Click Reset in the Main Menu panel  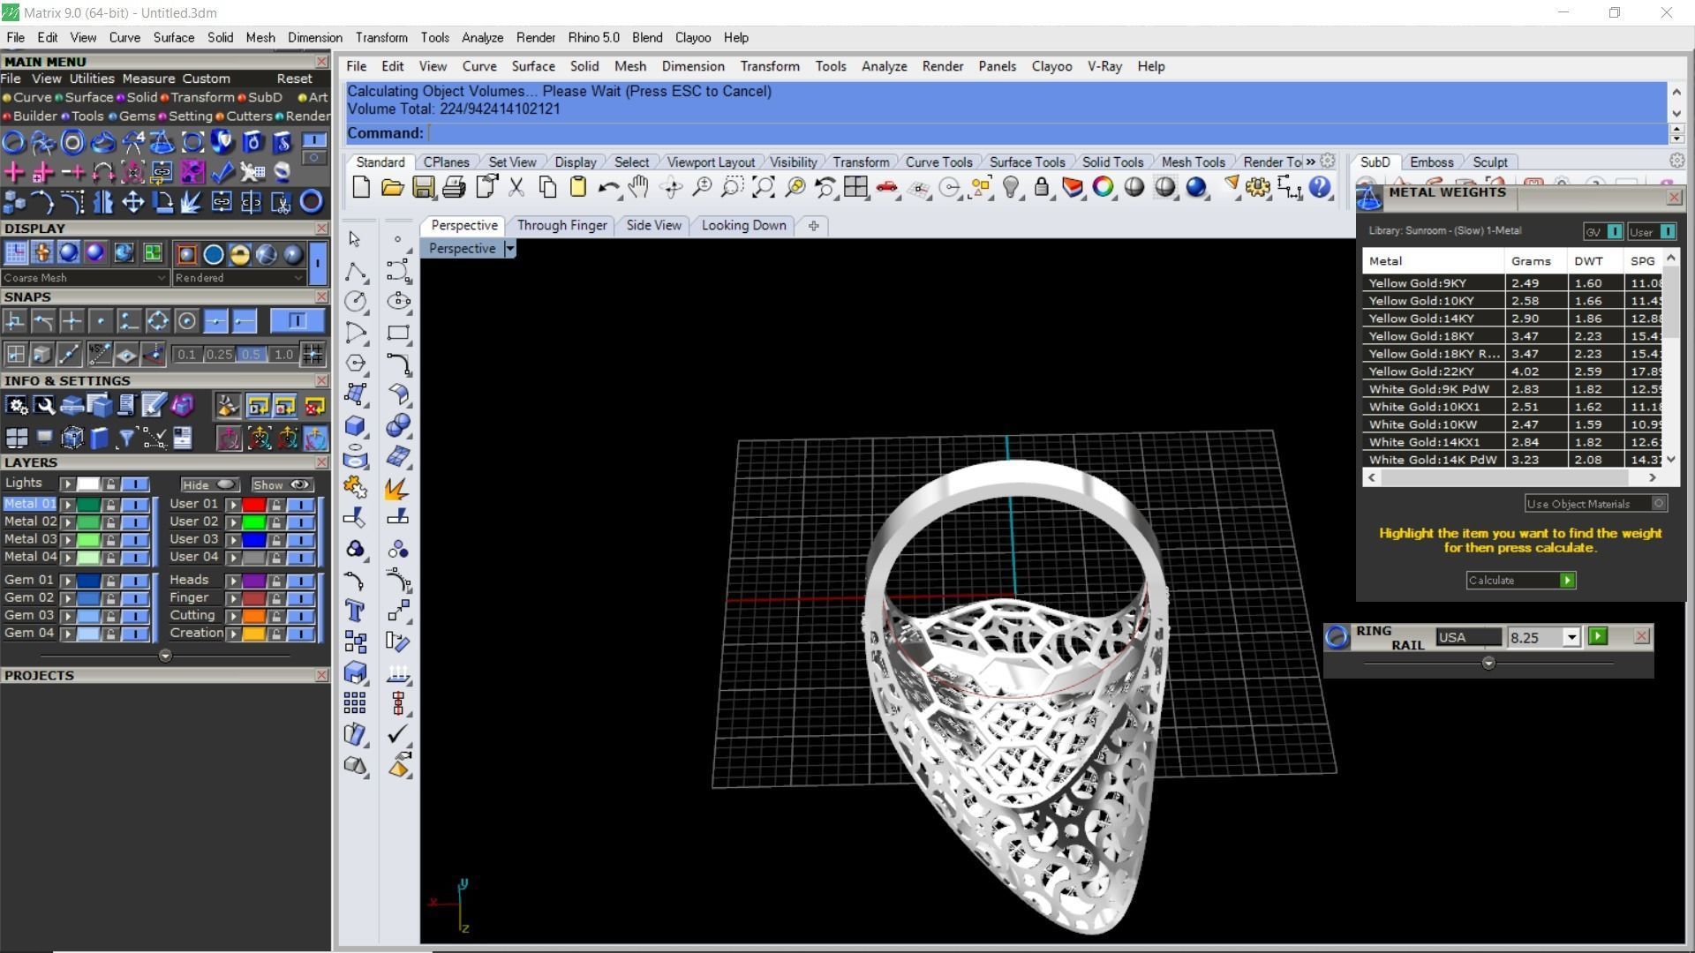click(294, 79)
